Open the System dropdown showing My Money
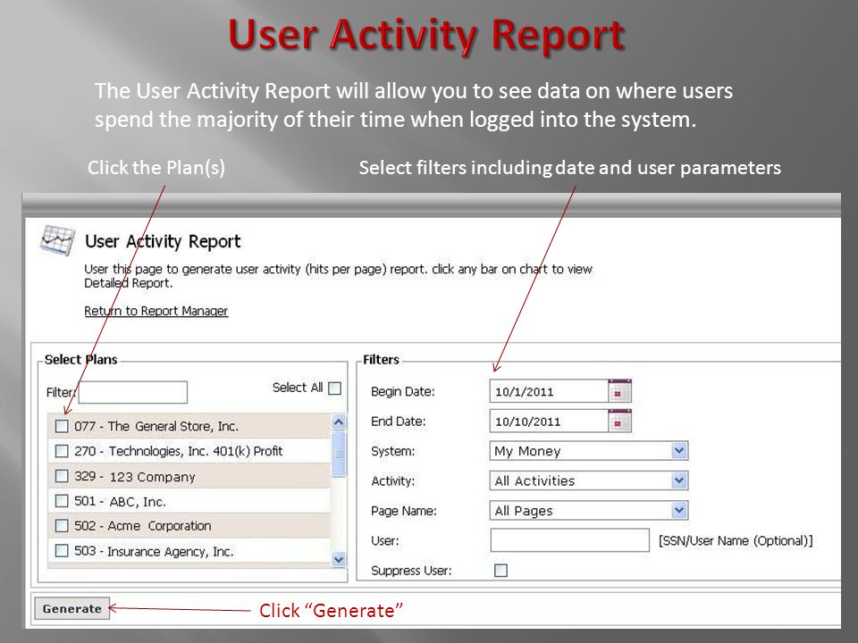 (588, 451)
